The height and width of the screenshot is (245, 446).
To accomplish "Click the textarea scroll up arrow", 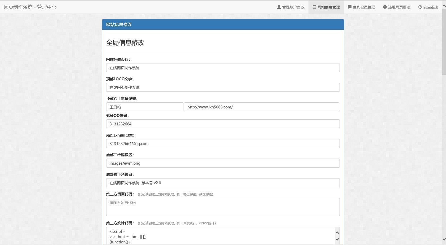I will [x=337, y=233].
